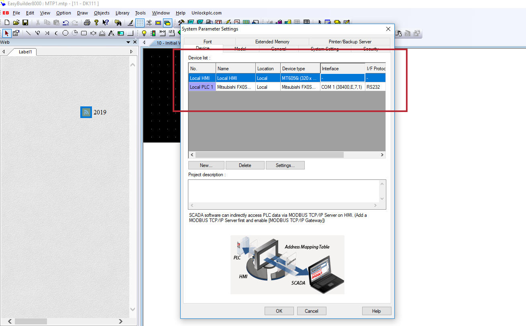
Task: Click the Project description text box
Action: tap(283, 191)
